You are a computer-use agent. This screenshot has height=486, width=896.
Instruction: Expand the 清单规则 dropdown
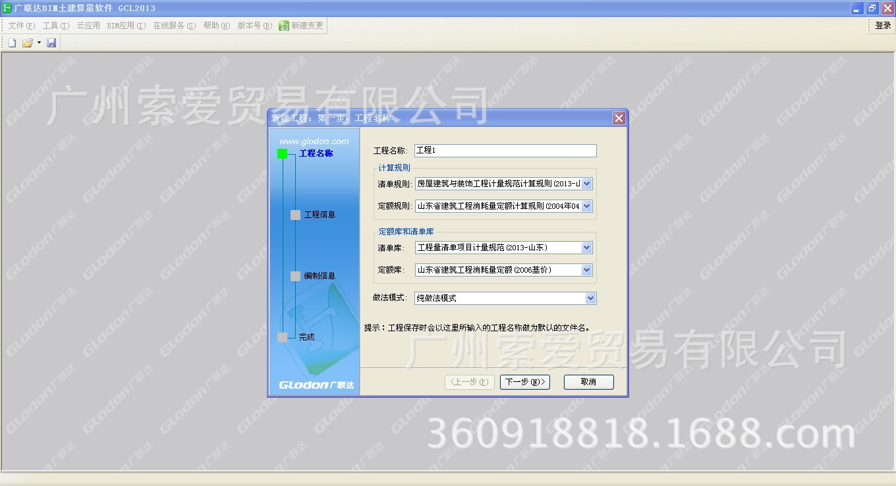pyautogui.click(x=587, y=184)
